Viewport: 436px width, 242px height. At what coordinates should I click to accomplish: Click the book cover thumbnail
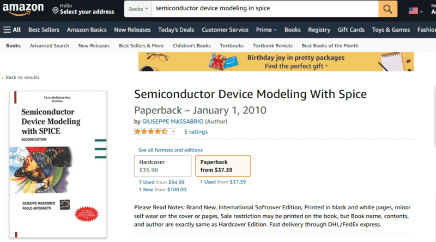(x=58, y=164)
